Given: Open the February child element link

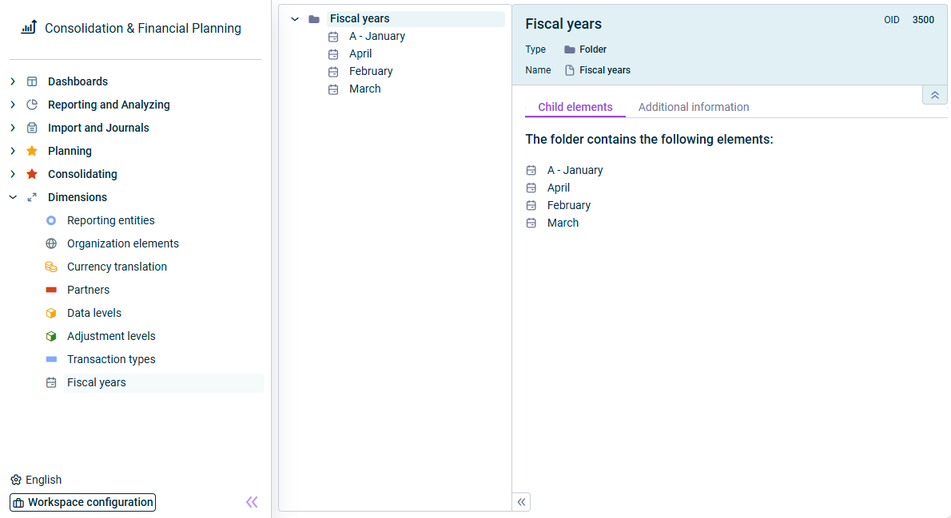Looking at the screenshot, I should point(568,205).
